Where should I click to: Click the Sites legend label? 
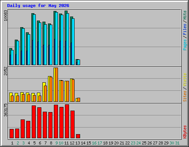(185, 96)
